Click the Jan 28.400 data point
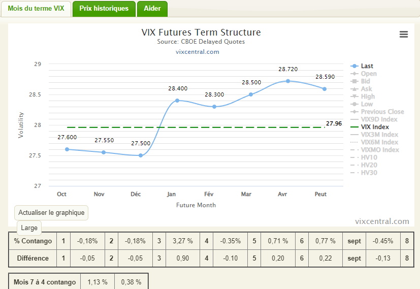The width and height of the screenshot is (420, 289). pyautogui.click(x=177, y=101)
